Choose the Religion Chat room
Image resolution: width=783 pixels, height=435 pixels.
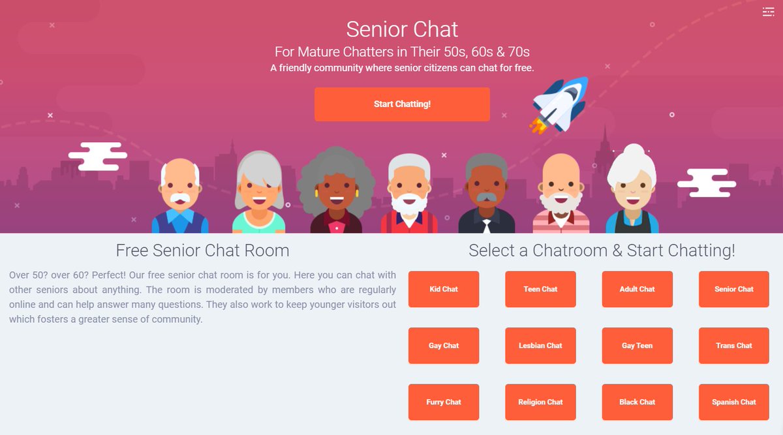click(540, 402)
